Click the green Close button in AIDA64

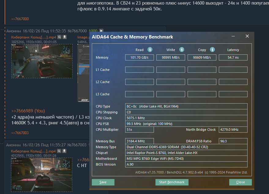click(x=240, y=182)
